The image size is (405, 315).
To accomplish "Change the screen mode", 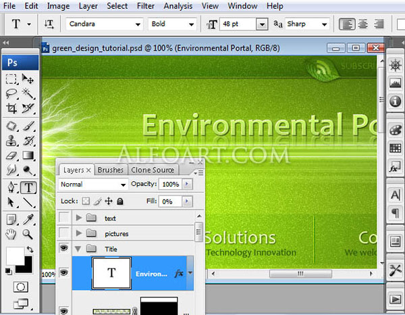I will (x=21, y=304).
